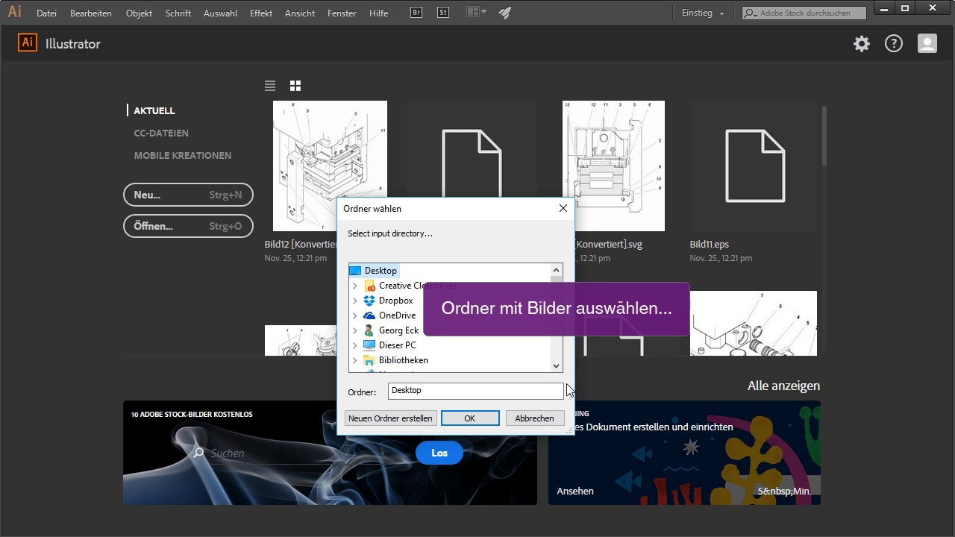Click the Neu... button
The image size is (955, 537).
pos(188,195)
